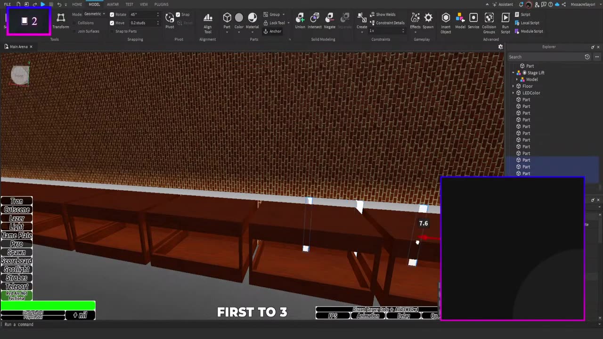This screenshot has width=603, height=339.
Task: Toggle Anchor on selected parts
Action: click(x=272, y=31)
